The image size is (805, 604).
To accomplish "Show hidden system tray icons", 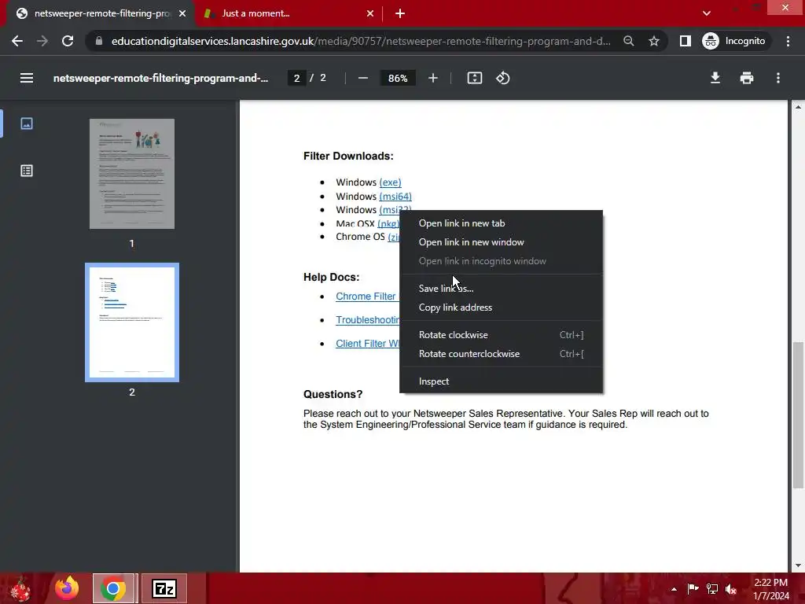I will (674, 589).
